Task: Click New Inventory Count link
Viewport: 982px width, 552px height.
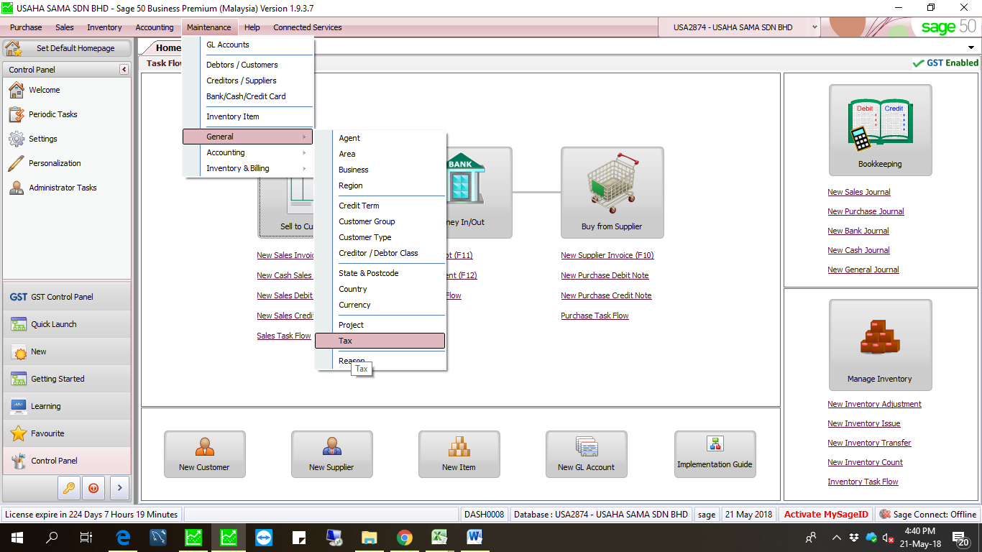Action: click(x=865, y=462)
